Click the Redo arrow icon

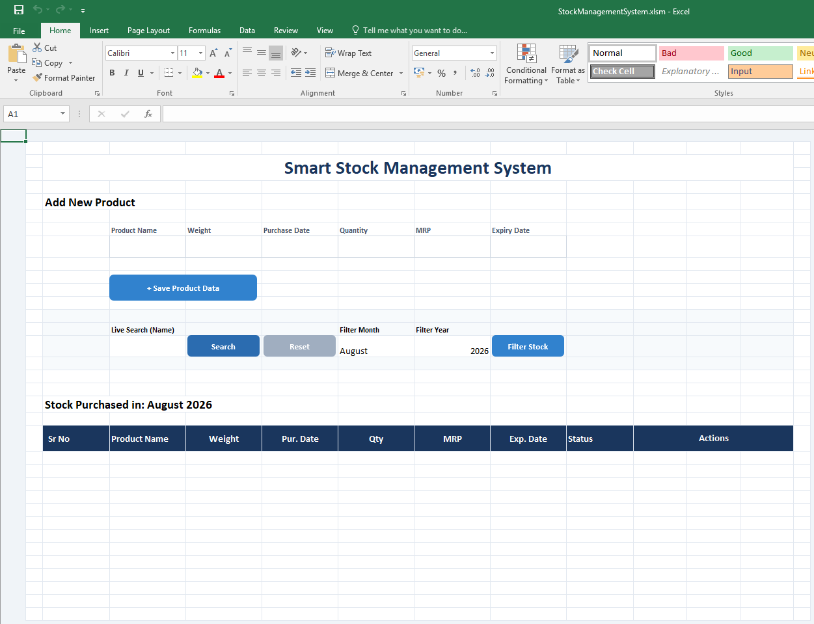[x=60, y=10]
